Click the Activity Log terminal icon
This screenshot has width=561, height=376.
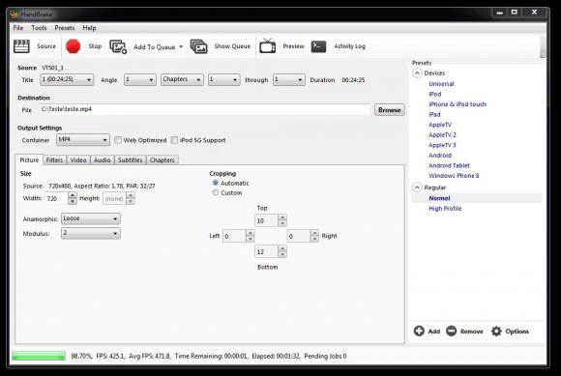(318, 46)
